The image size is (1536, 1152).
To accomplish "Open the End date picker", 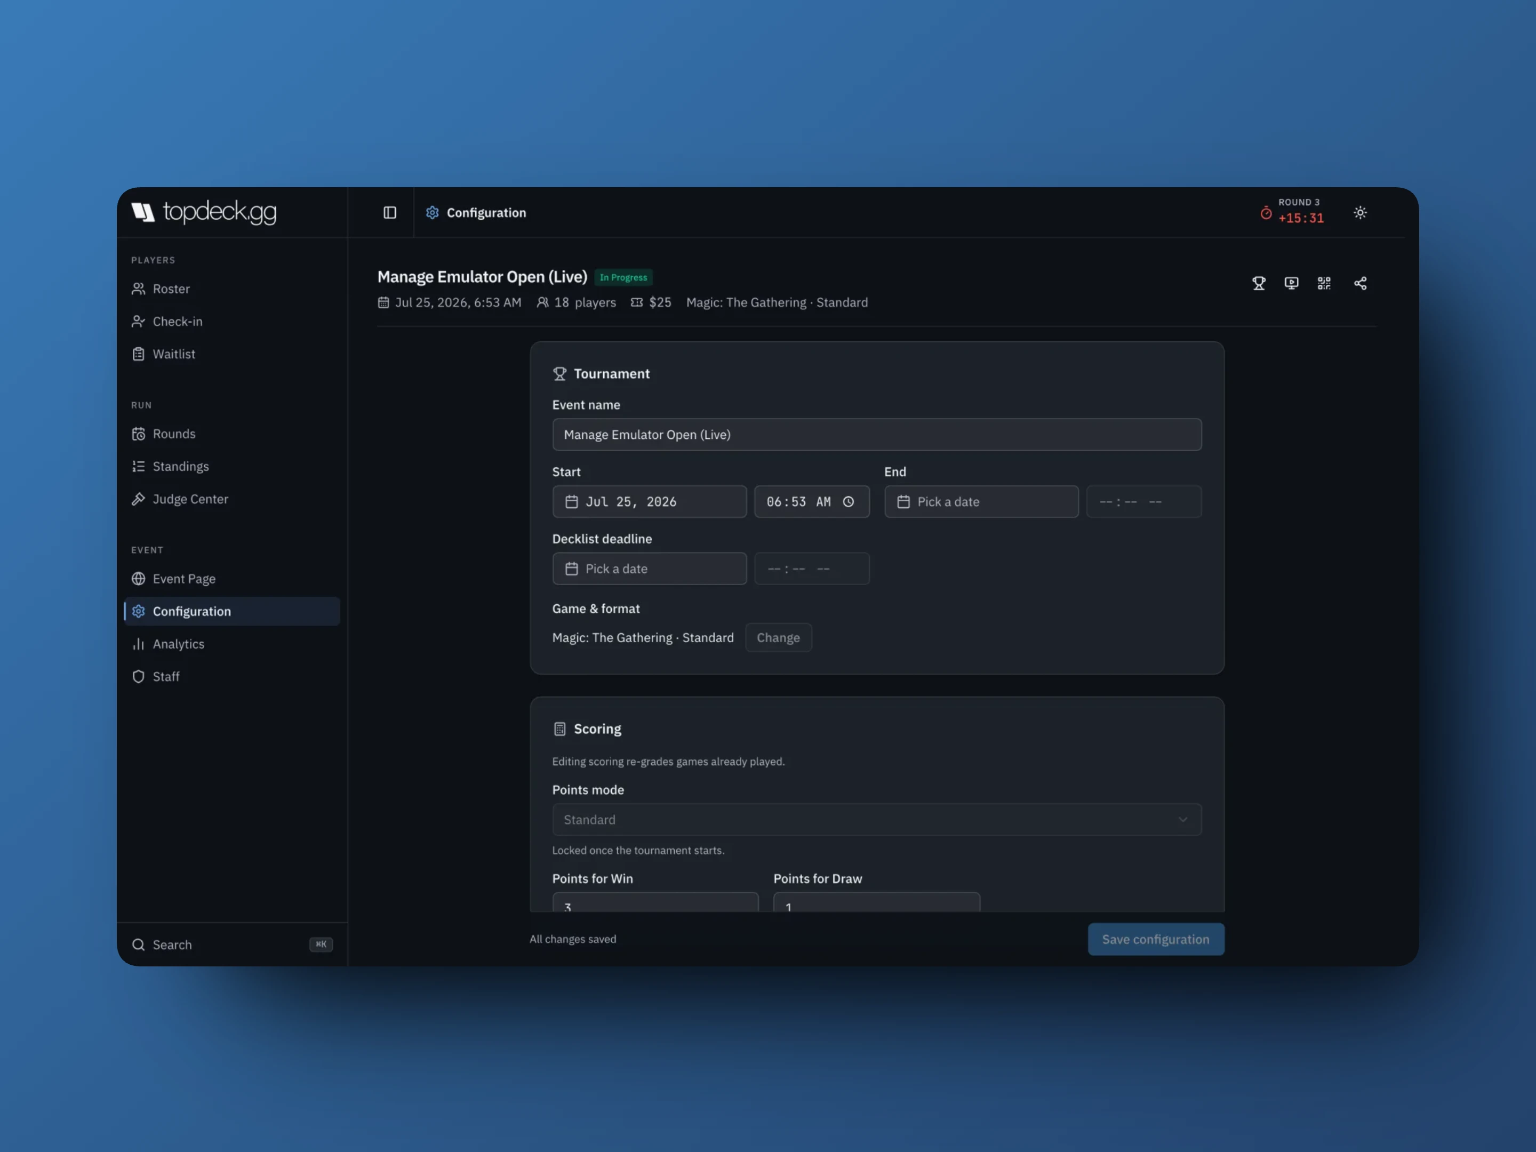I will click(x=981, y=502).
